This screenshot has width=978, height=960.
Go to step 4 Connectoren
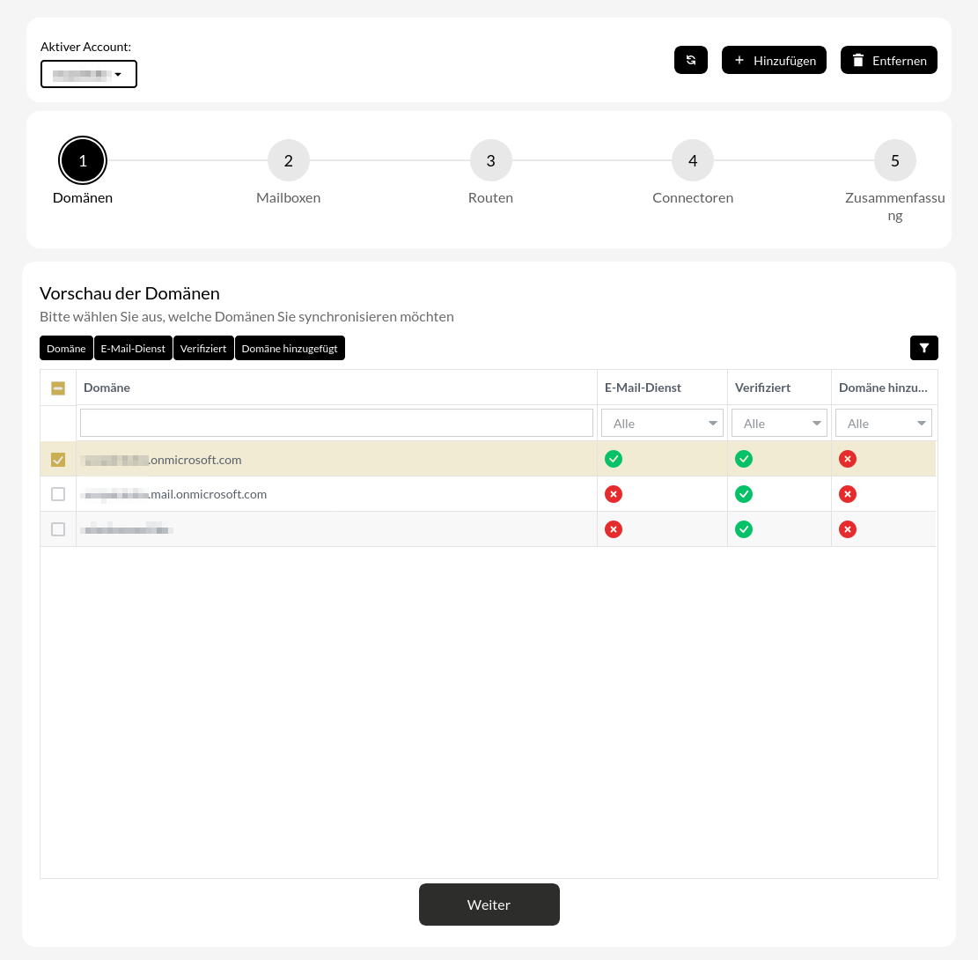(692, 161)
